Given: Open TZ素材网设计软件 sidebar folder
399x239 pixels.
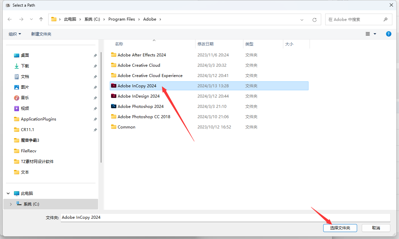Looking at the screenshot, I should click(34, 162).
